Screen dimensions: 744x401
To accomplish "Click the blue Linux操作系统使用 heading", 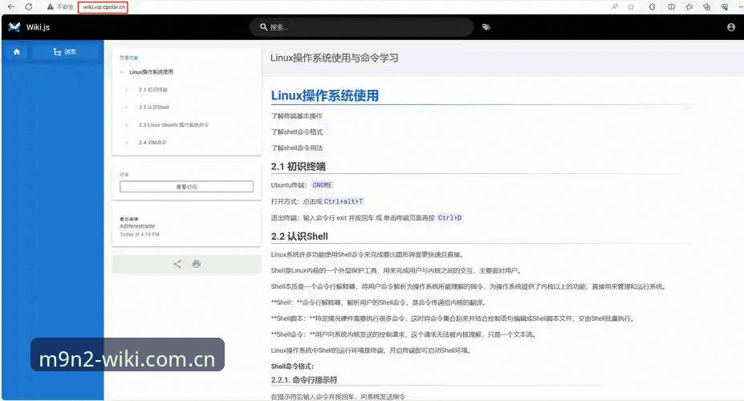I will pos(324,95).
